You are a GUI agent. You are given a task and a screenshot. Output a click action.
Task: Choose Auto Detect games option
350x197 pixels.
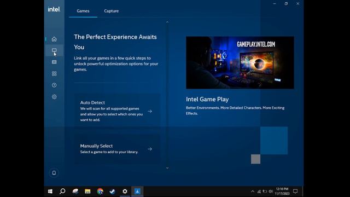coord(117,111)
